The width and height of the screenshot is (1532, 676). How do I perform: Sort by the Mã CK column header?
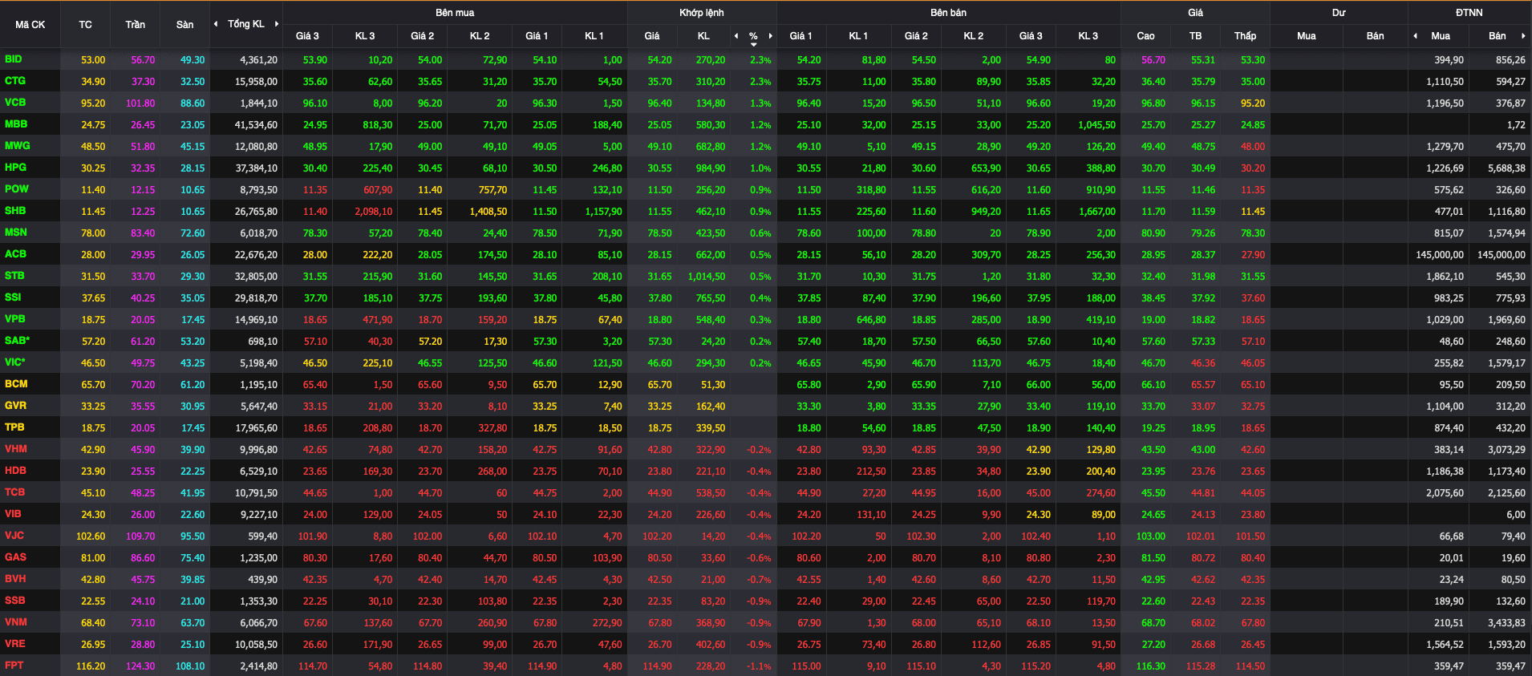point(30,25)
